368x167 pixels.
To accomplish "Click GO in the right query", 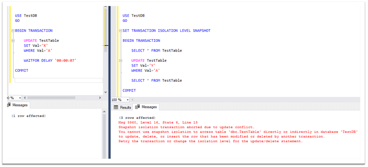I will 125,21.
